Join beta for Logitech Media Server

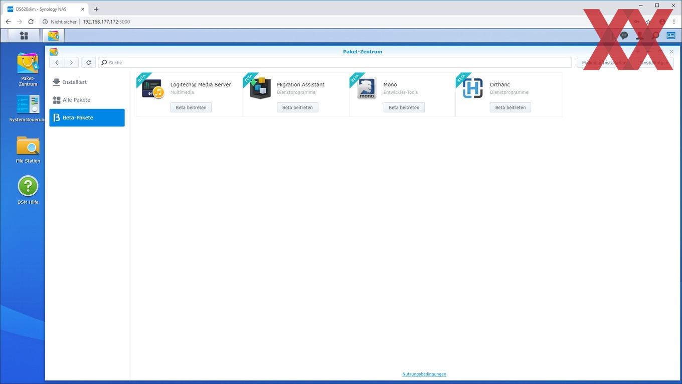(191, 107)
